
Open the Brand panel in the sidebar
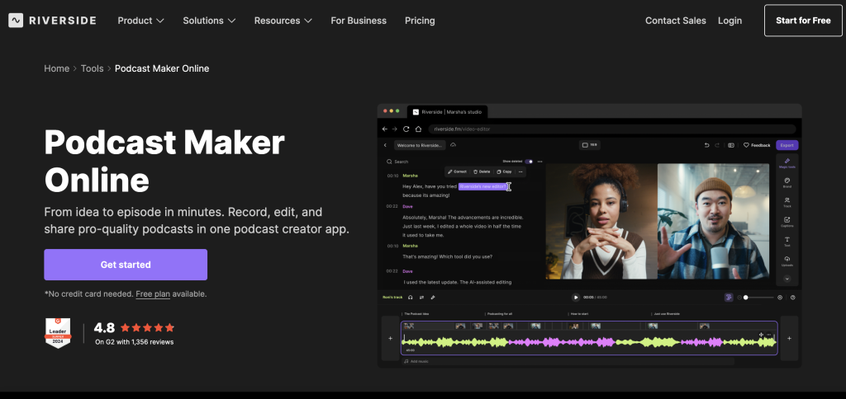[x=787, y=182]
